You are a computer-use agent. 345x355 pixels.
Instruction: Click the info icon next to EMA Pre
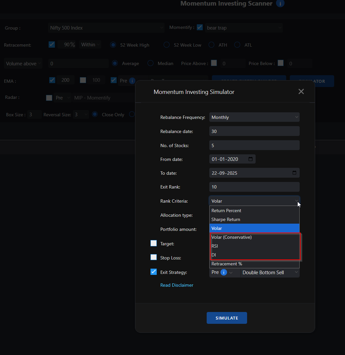click(x=132, y=80)
